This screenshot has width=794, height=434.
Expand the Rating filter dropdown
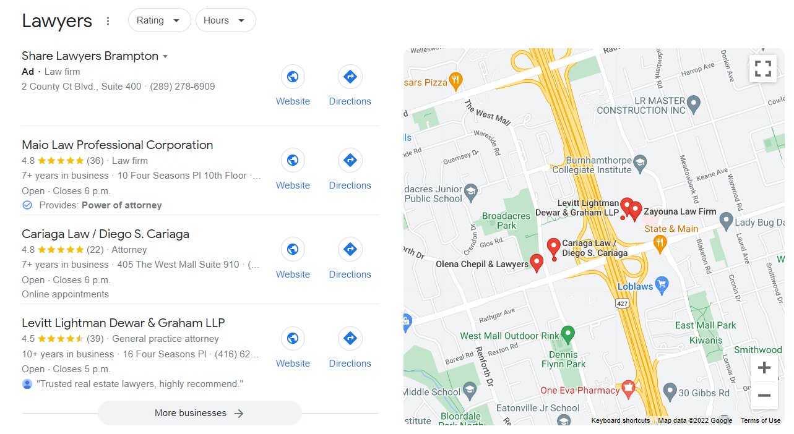pyautogui.click(x=159, y=20)
